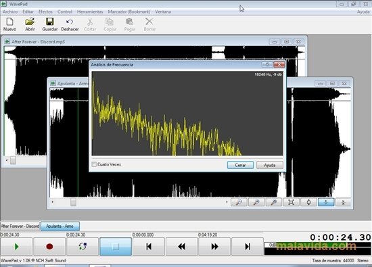372x267 pixels.
Task: Minimize the Apulanta waveform window
Action: point(321,83)
